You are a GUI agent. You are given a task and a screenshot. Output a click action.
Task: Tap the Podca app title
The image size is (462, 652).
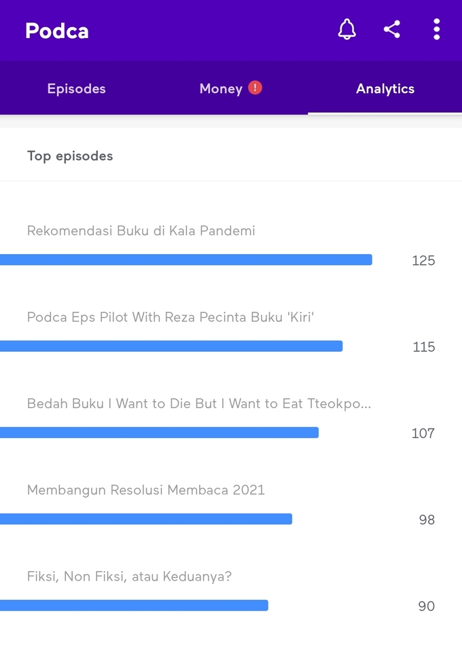coord(56,31)
